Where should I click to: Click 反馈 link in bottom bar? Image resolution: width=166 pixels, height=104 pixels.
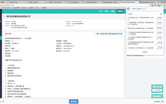[x=162, y=102]
